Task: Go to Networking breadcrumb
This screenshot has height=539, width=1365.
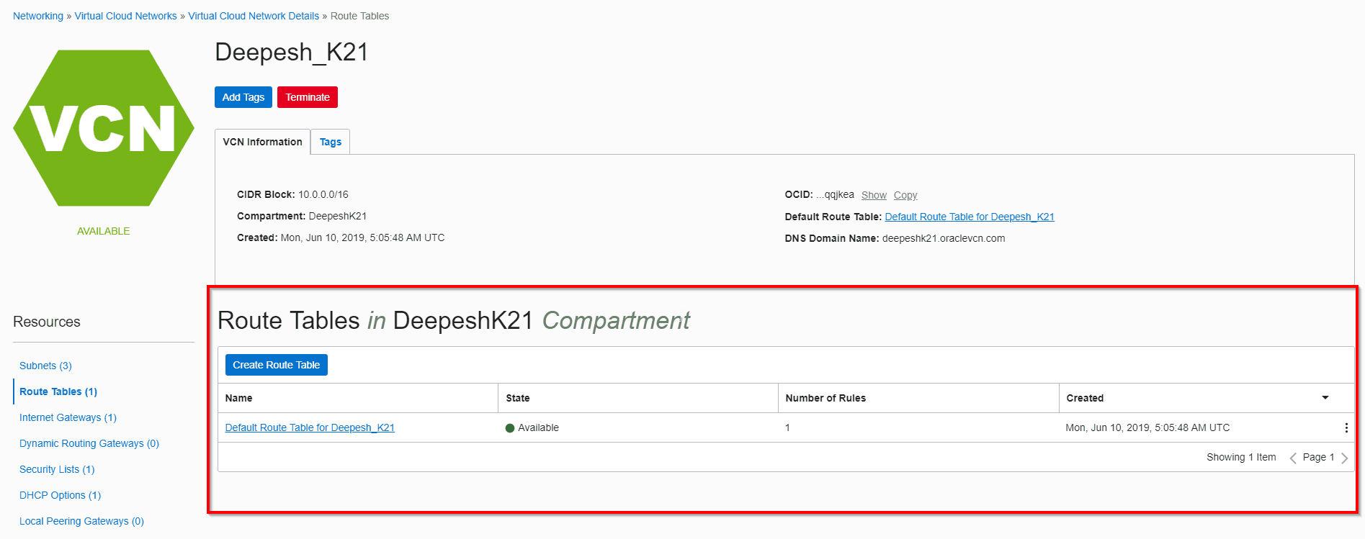Action: 38,16
